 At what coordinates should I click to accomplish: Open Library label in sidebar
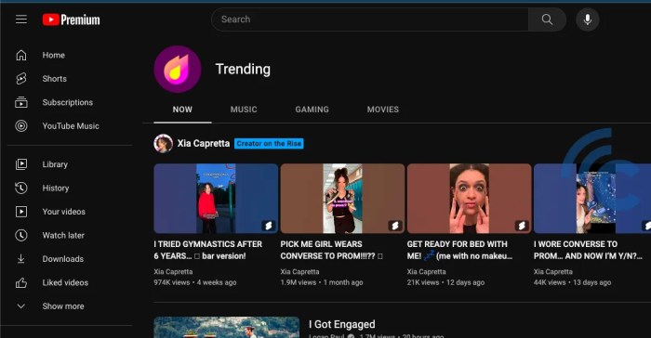(x=55, y=164)
